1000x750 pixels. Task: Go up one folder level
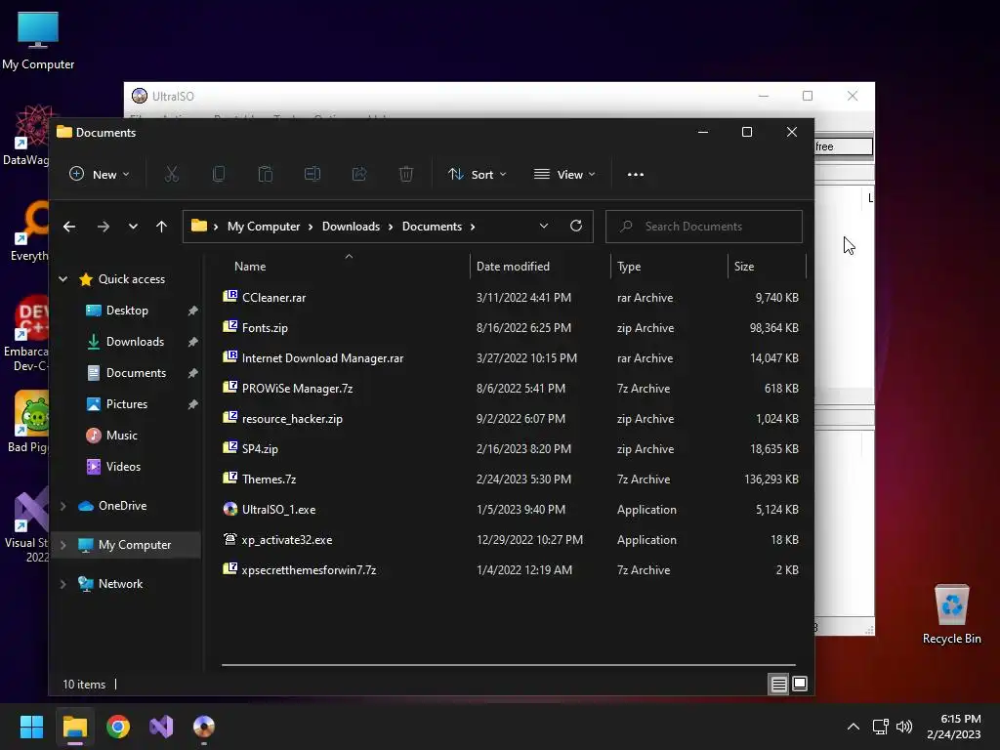coord(161,227)
